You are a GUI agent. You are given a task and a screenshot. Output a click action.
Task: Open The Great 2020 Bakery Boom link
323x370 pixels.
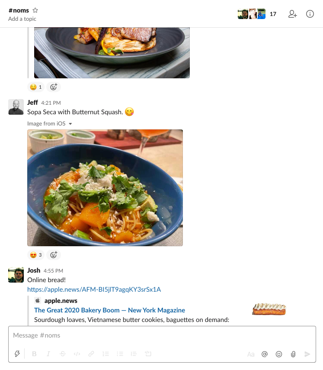(109, 310)
